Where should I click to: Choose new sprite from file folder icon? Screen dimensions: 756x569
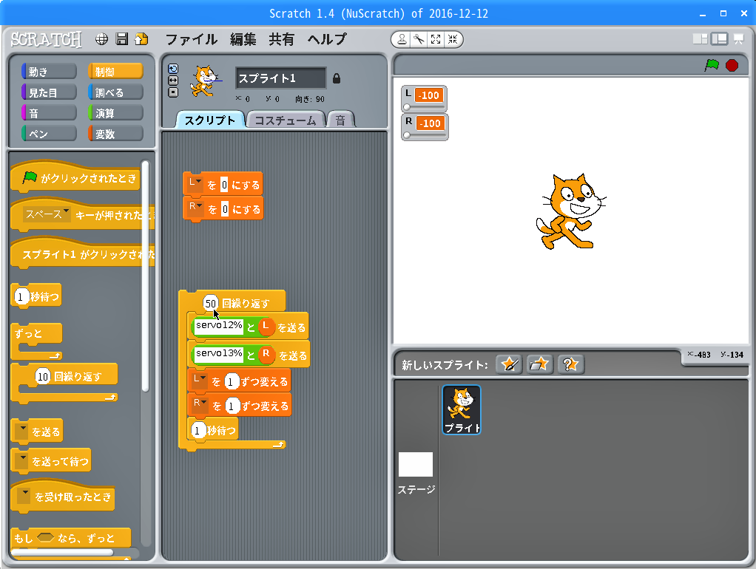coord(539,364)
